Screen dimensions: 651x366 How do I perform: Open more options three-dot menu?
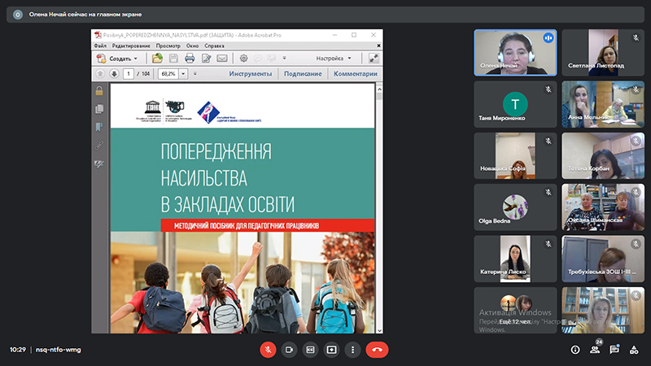click(352, 350)
